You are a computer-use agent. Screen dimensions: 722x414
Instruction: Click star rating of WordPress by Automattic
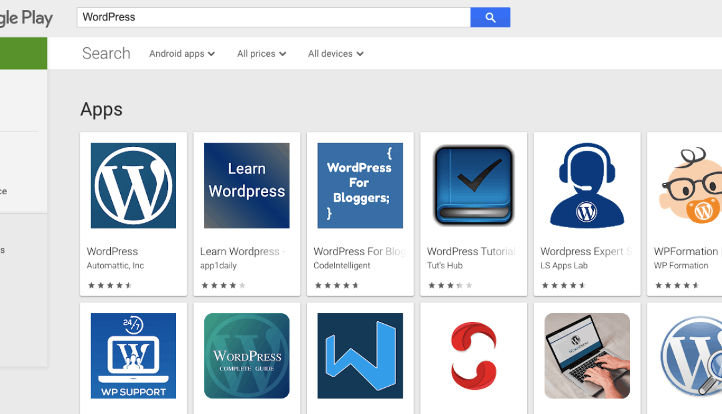110,286
